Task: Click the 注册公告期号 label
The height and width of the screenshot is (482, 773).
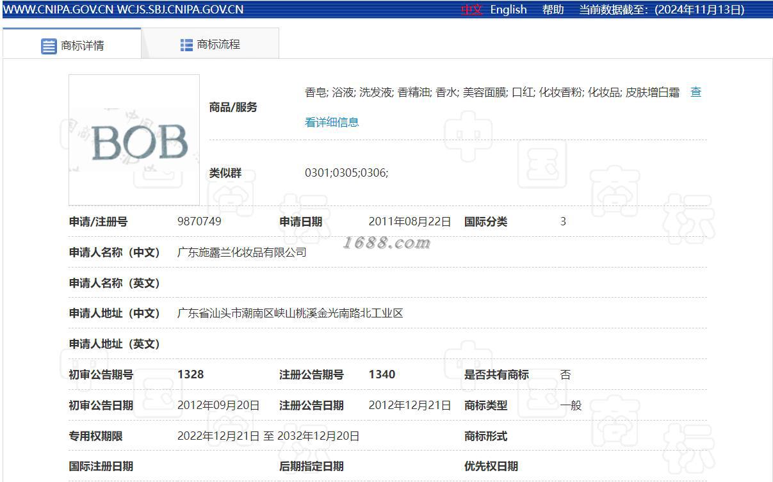Action: coord(311,374)
